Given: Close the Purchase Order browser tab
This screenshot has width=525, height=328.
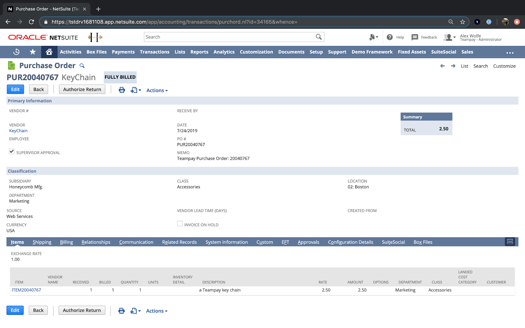Looking at the screenshot, I should [x=84, y=9].
